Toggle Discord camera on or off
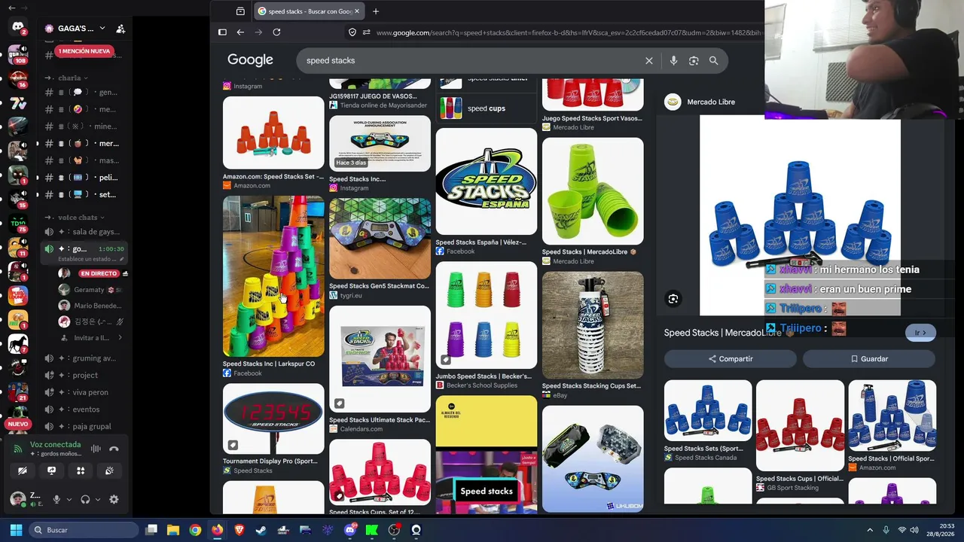The image size is (964, 542). [22, 470]
